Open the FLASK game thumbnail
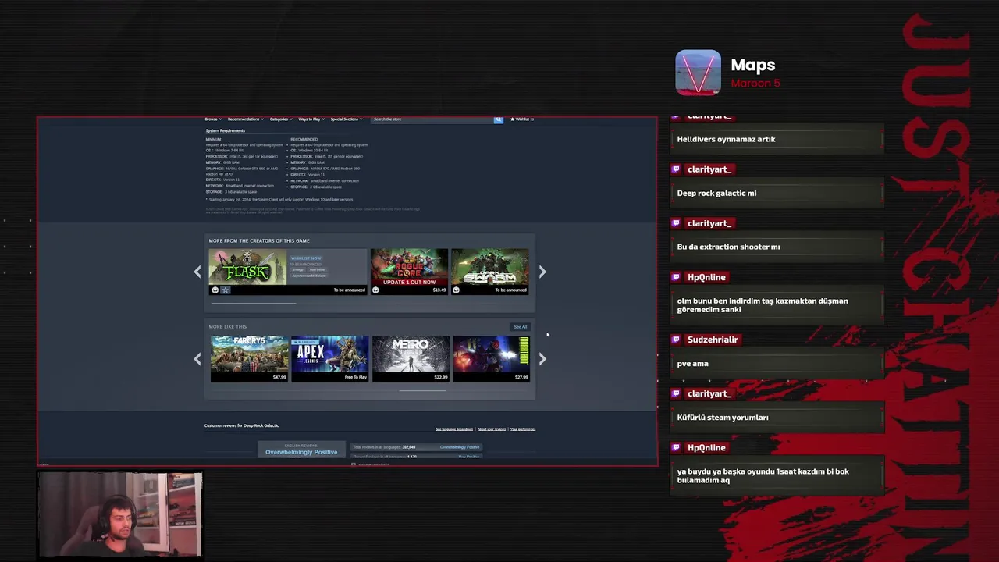 pos(247,267)
